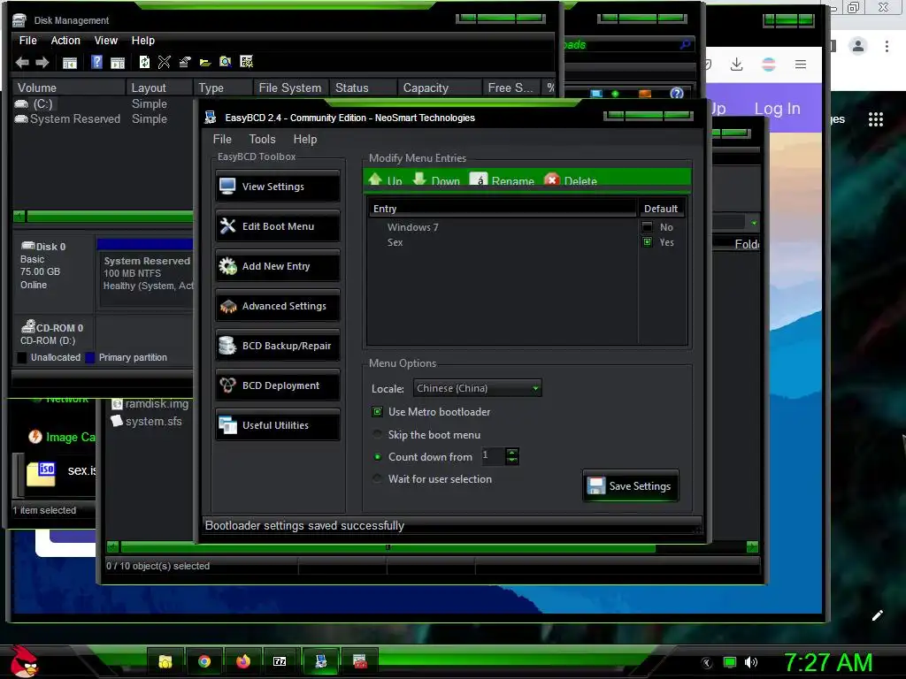Click Delete in Modify Menu Entries toolbar

point(571,180)
